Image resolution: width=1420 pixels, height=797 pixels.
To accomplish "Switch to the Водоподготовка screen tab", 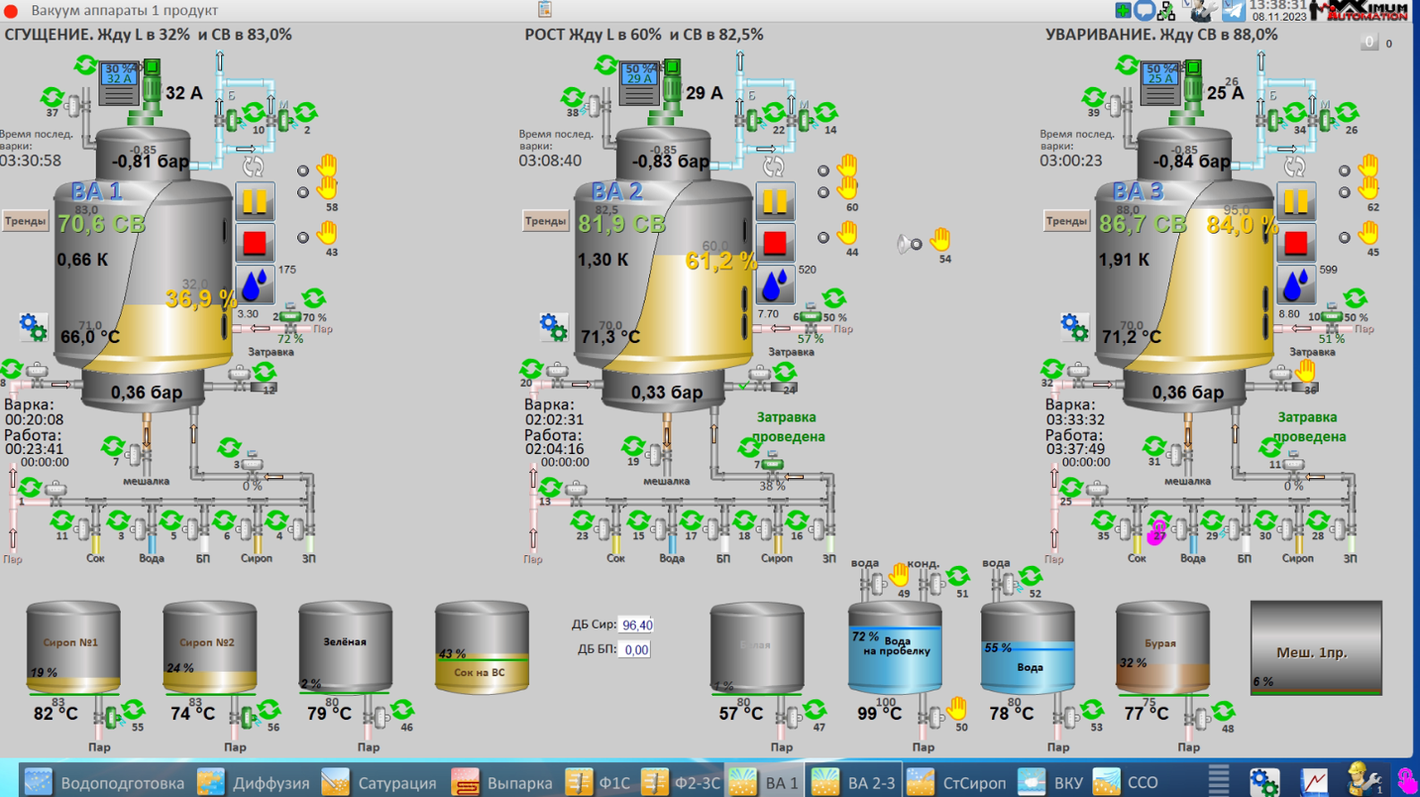I will (104, 782).
